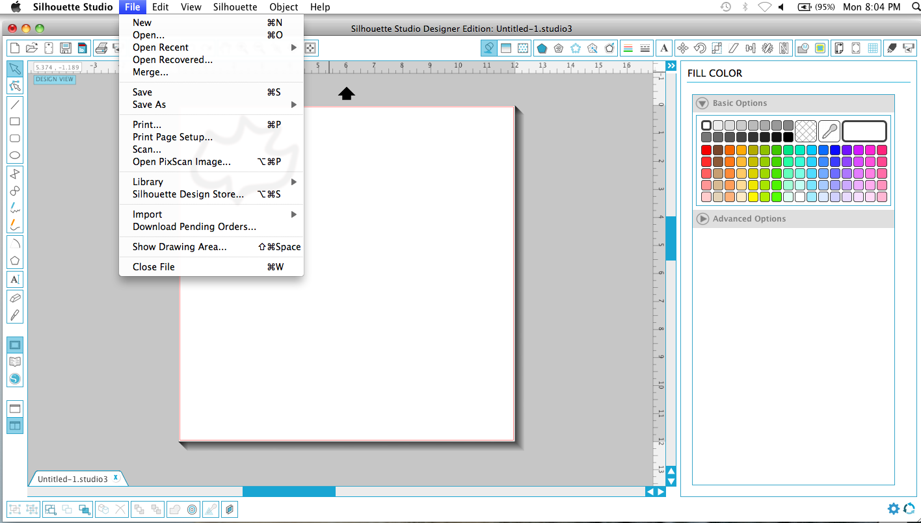This screenshot has height=523, width=921.
Task: Click the Save floppy disk icon
Action: point(66,48)
